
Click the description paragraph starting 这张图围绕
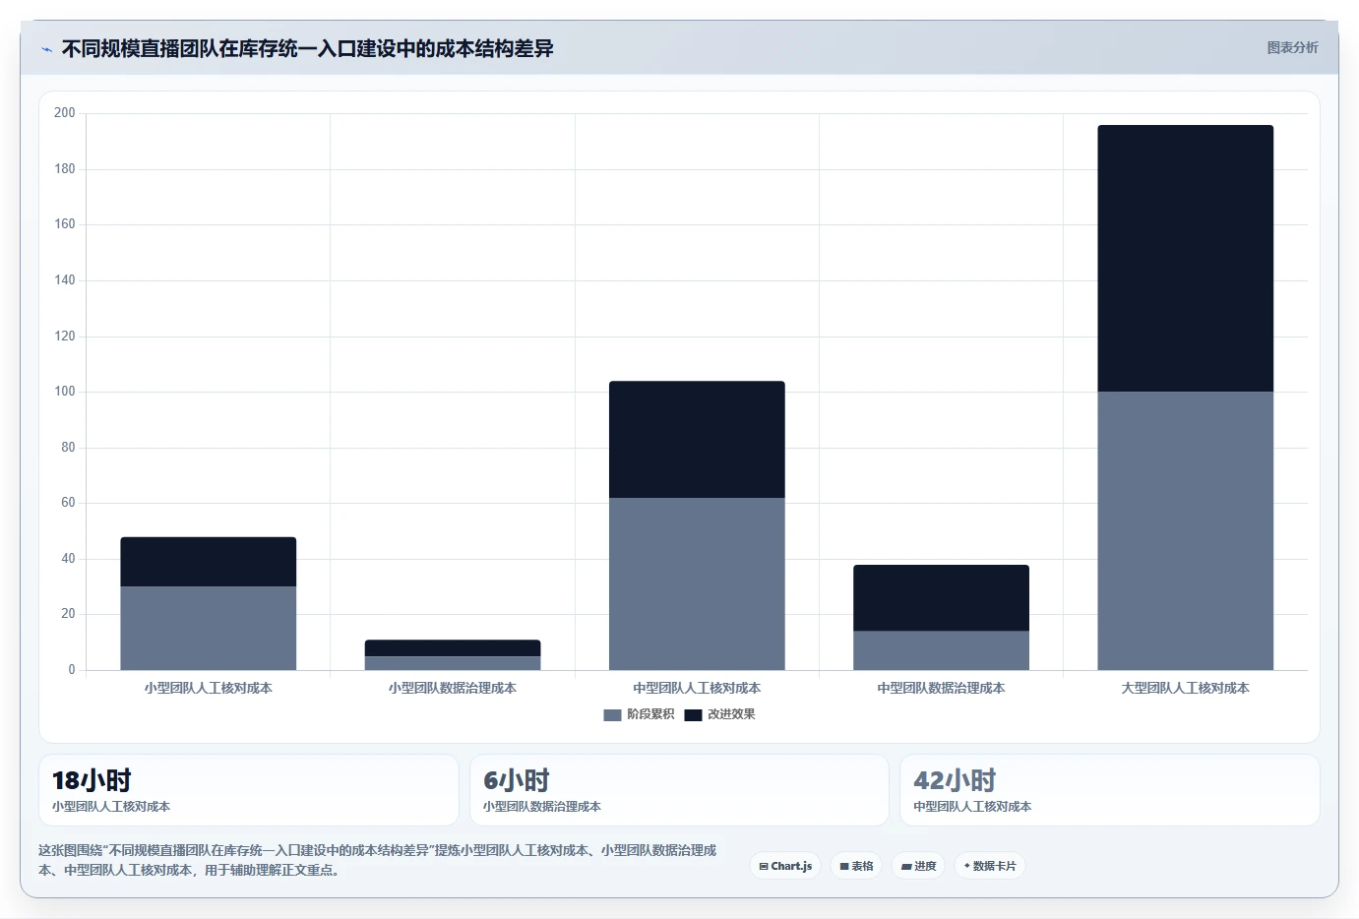tap(378, 860)
